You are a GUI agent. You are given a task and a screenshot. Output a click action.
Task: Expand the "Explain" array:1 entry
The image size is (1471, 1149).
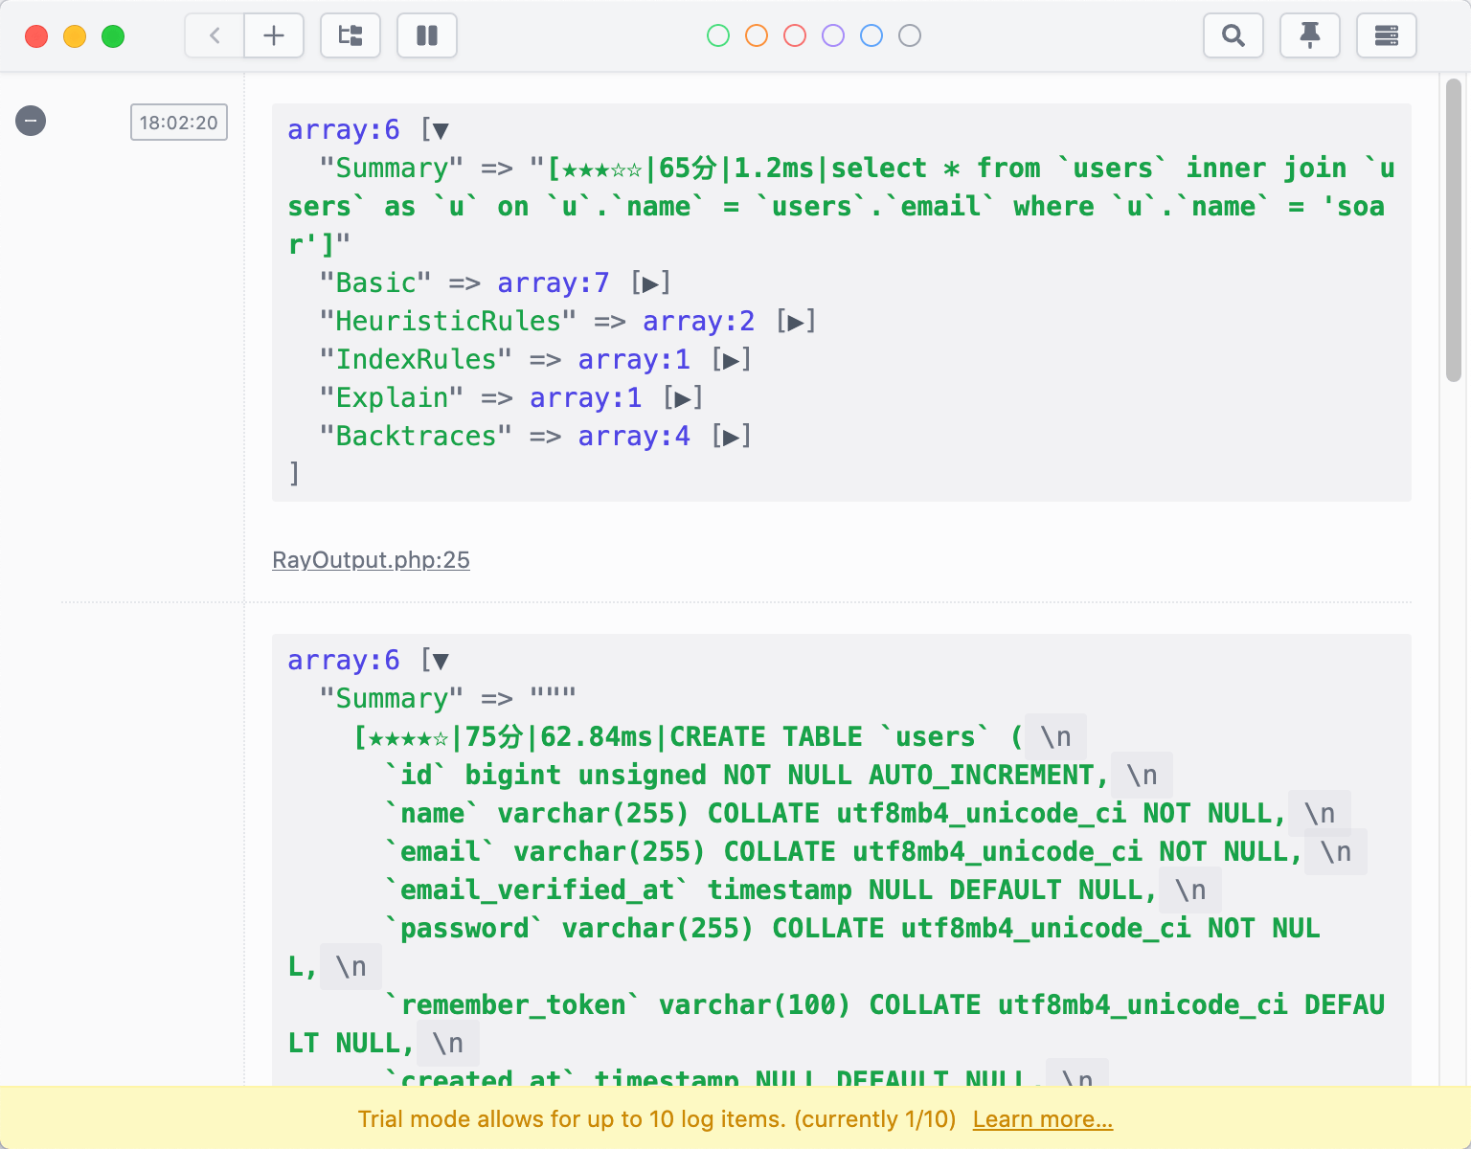pyautogui.click(x=683, y=398)
